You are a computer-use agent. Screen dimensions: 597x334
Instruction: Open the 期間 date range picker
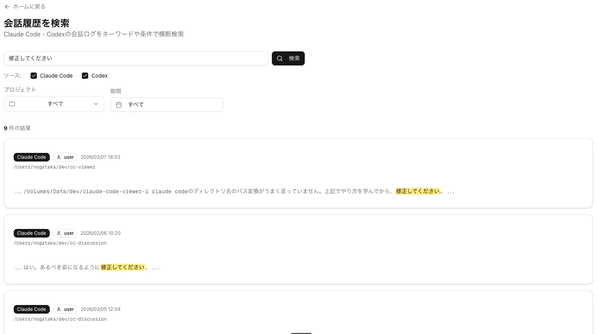pos(167,105)
